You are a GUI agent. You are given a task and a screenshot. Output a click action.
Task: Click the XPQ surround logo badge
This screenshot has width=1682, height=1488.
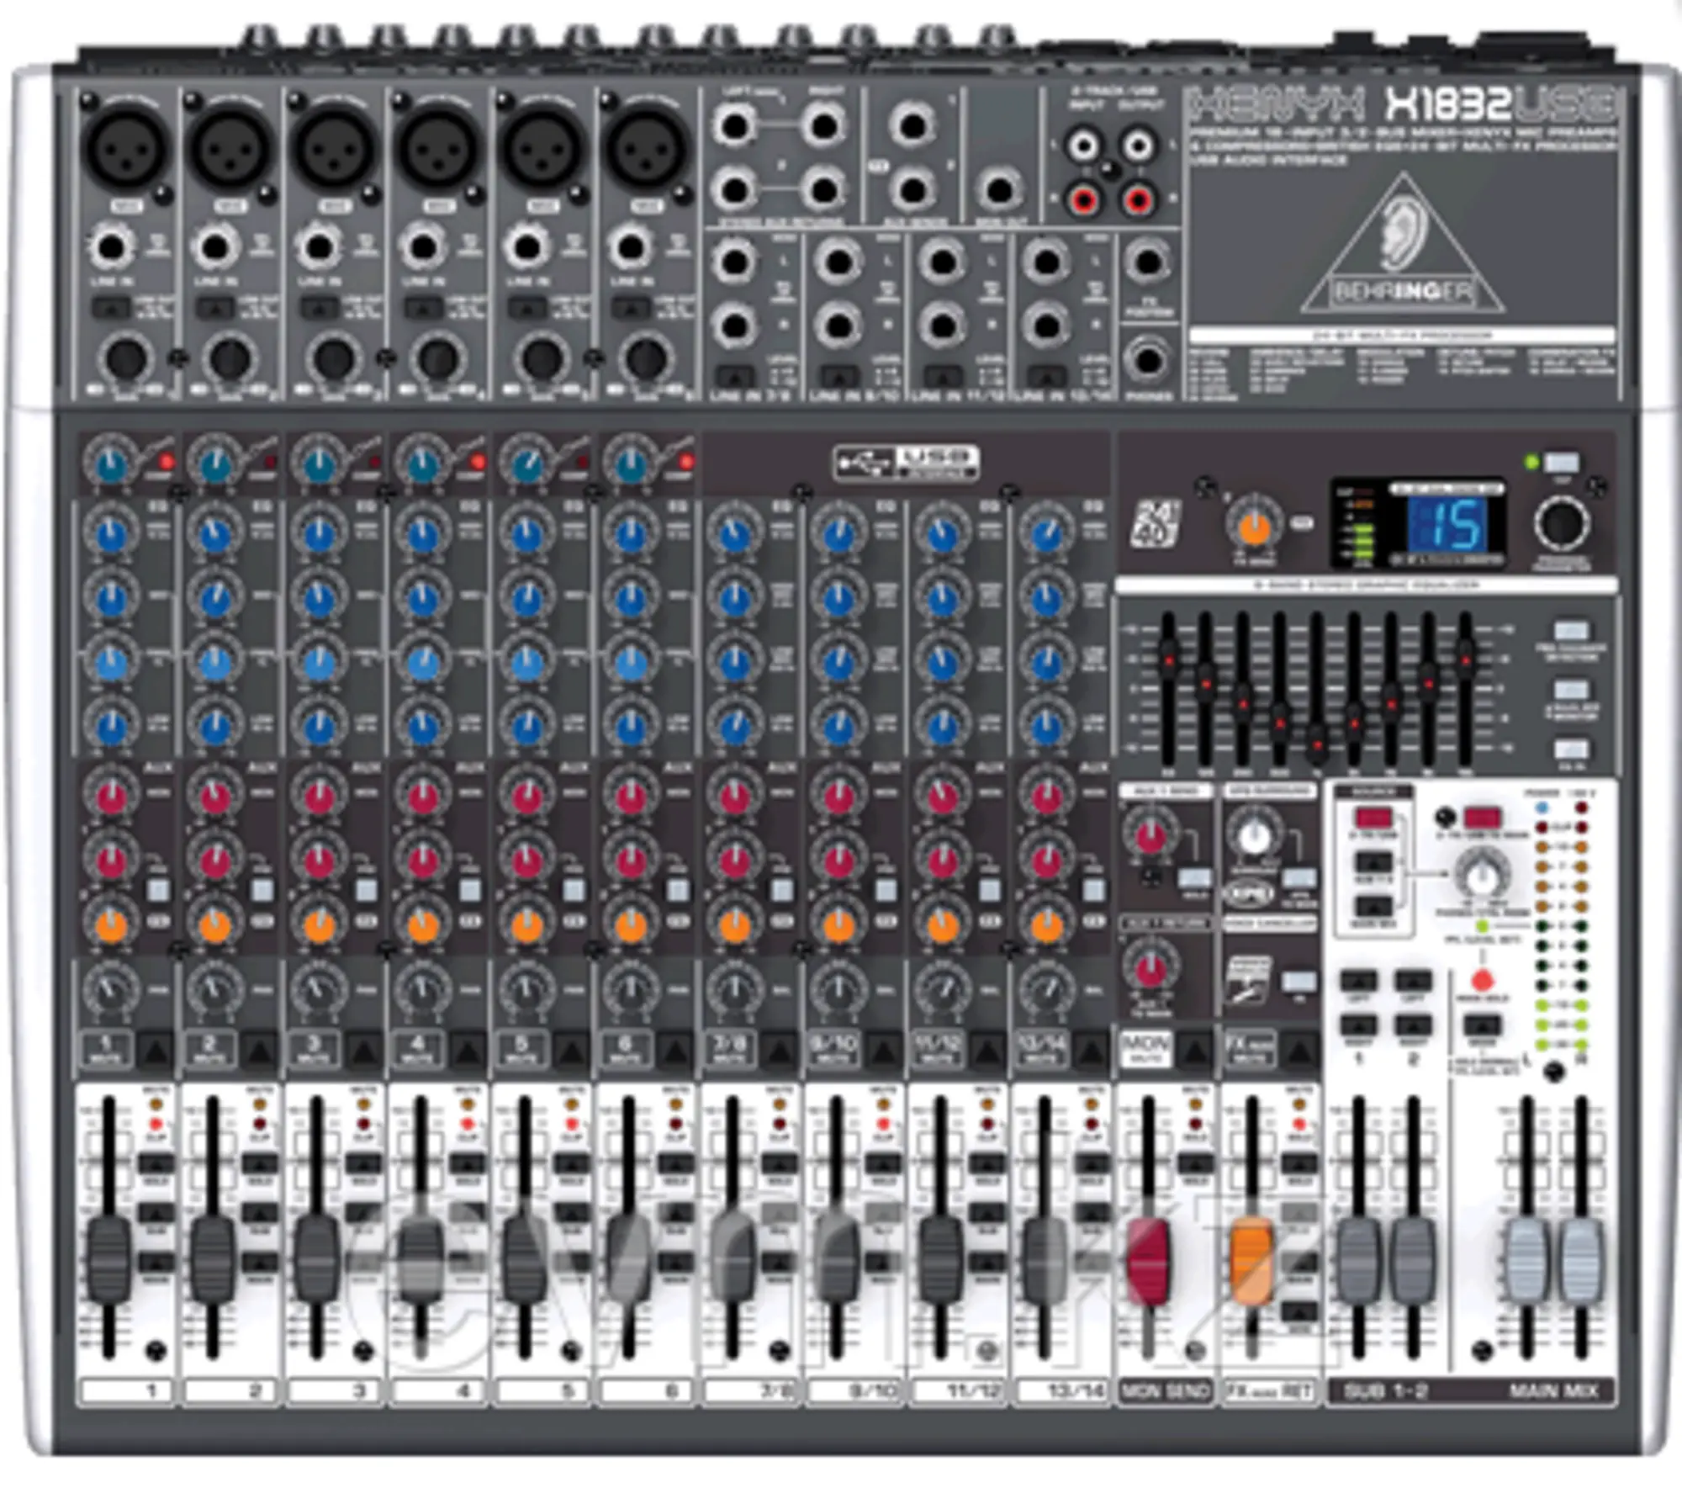coord(1249,892)
